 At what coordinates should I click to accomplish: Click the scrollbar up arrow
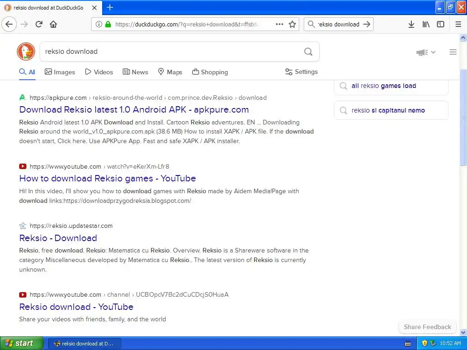point(463,38)
